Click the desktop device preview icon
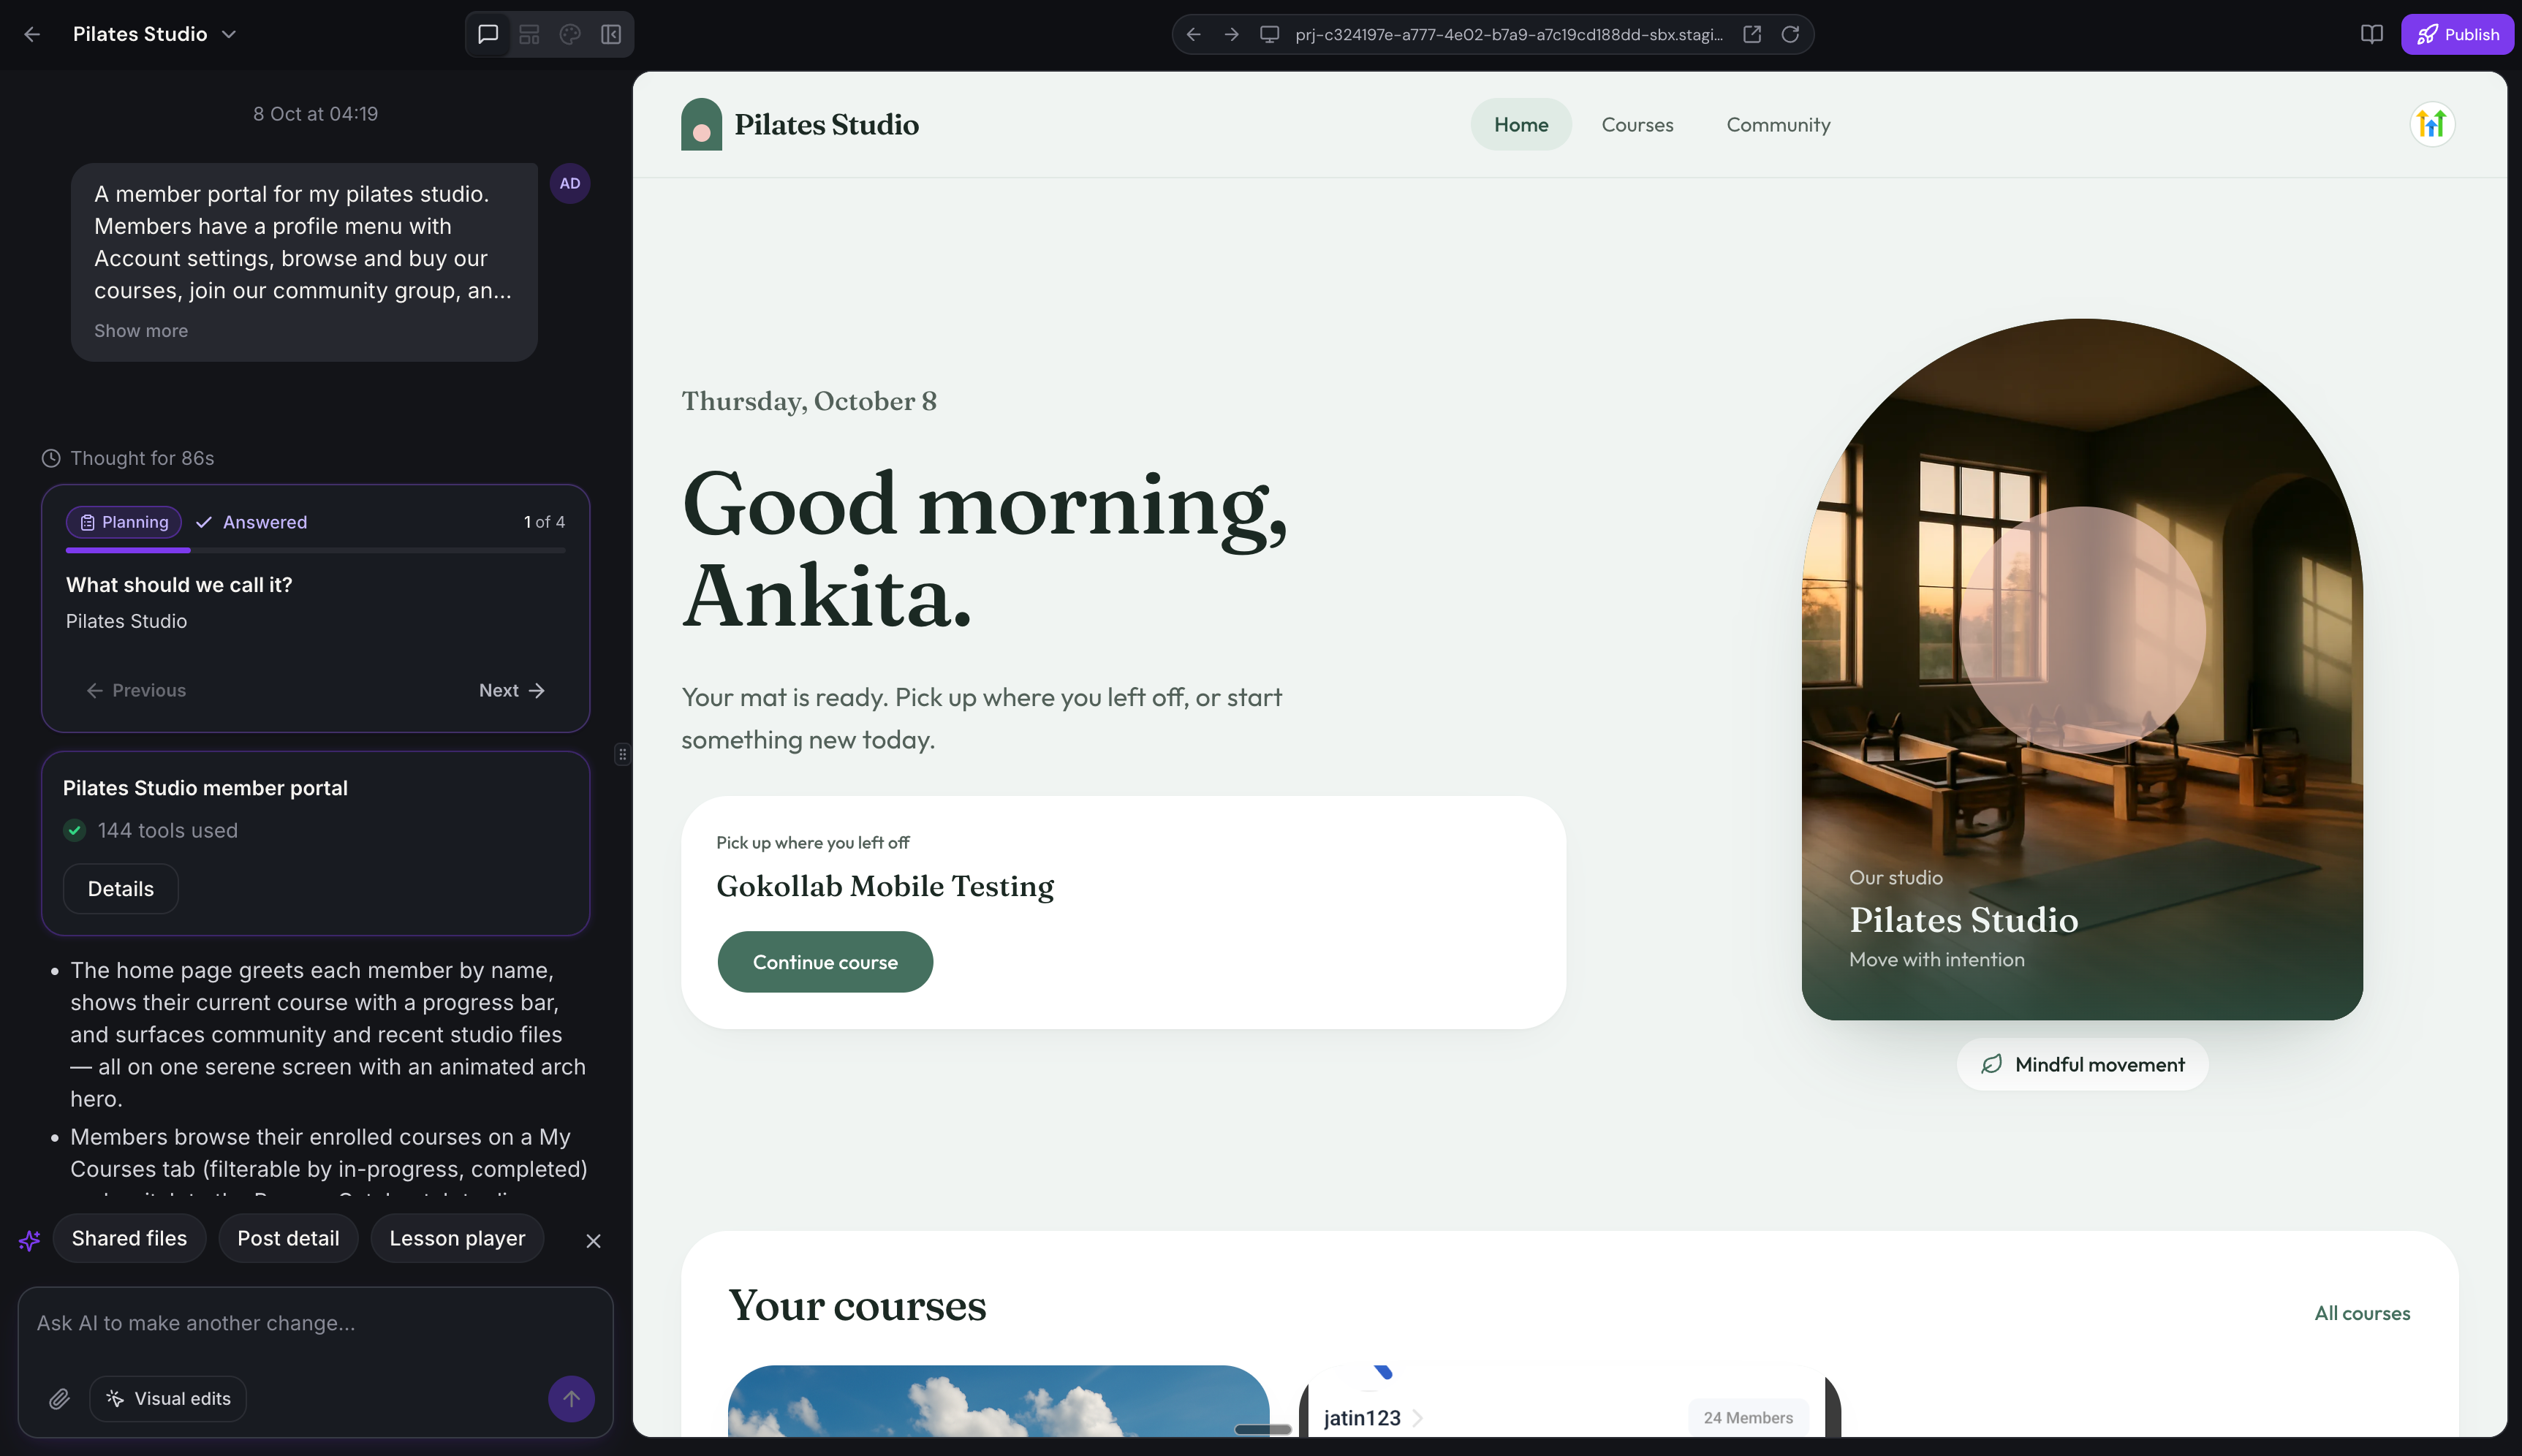This screenshot has width=2522, height=1456. (x=1270, y=34)
